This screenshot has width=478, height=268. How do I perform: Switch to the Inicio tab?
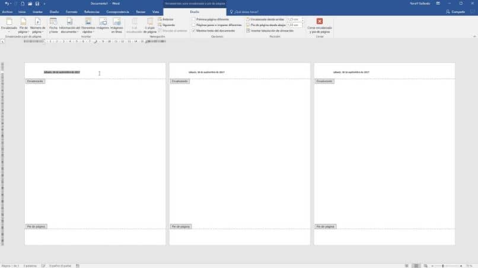(x=22, y=12)
